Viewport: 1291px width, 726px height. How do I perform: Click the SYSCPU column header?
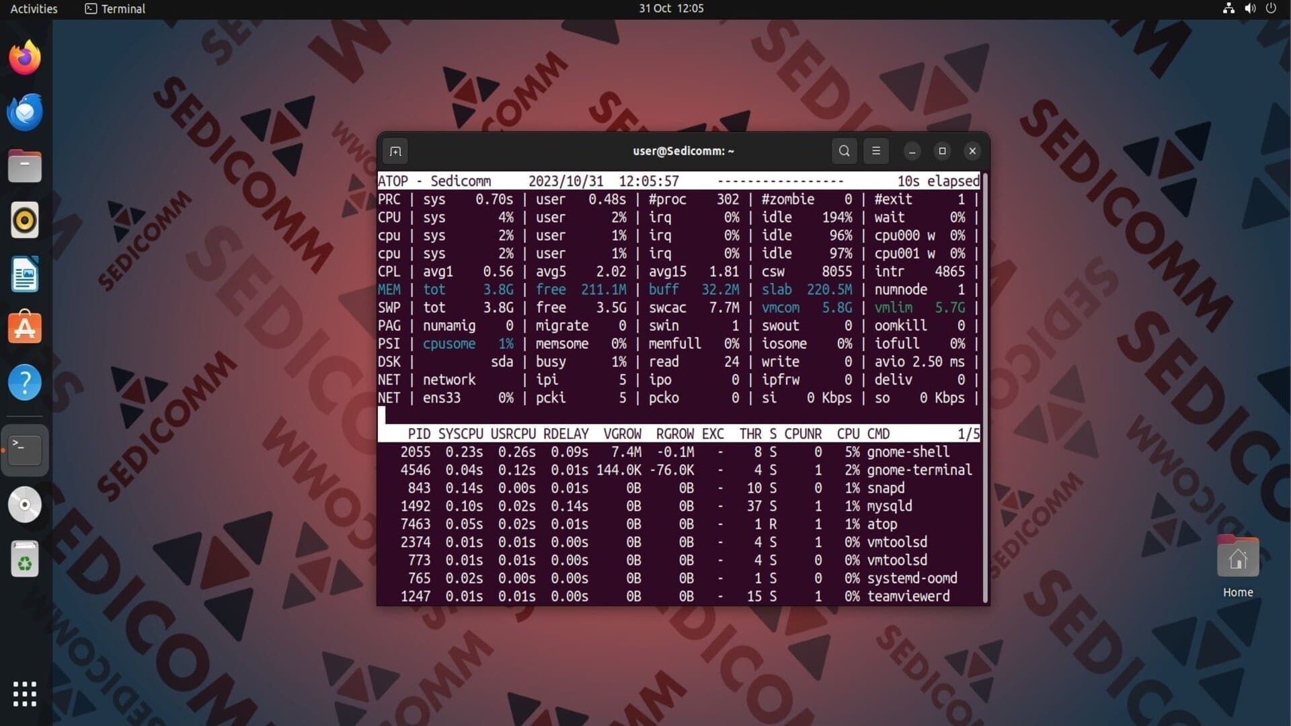coord(461,434)
